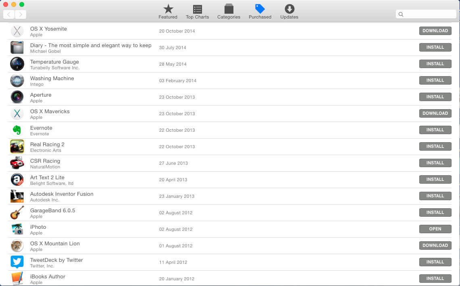
Task: Click the Aperture title text
Action: (41, 95)
